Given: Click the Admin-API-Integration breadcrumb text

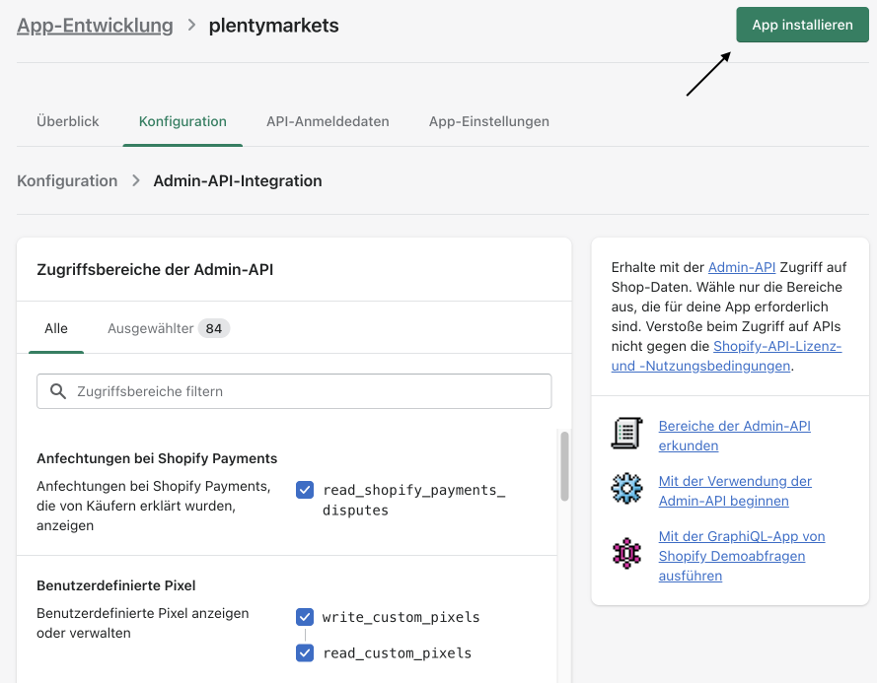Looking at the screenshot, I should tap(238, 181).
